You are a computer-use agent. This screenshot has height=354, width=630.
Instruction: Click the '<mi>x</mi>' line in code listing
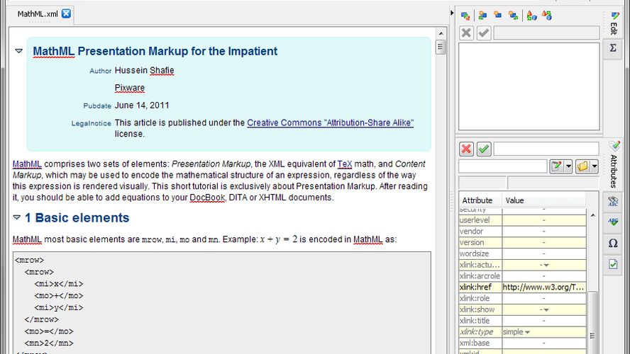pos(59,284)
